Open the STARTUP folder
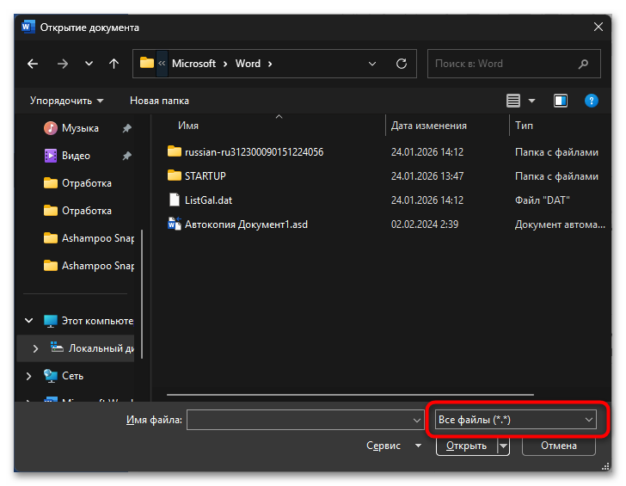This screenshot has height=486, width=626. click(x=205, y=176)
